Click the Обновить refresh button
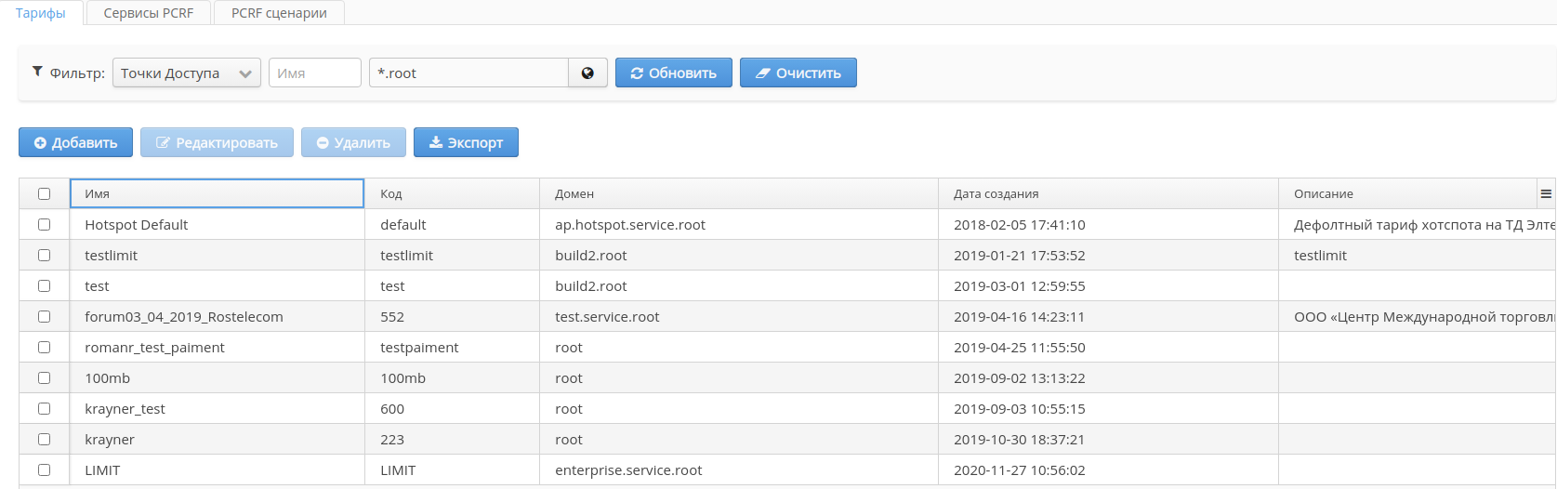 coord(674,73)
